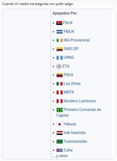Open the Cuba link
117x161 pixels.
pos(68,150)
